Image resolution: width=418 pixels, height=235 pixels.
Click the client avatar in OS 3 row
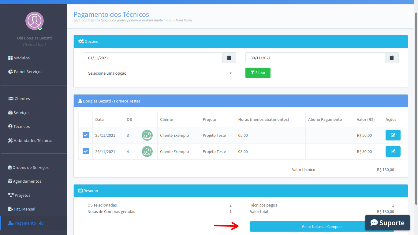pos(147,135)
